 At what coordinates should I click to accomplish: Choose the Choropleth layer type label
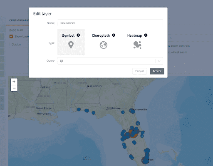tap(101, 35)
